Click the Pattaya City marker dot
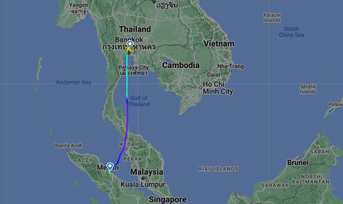The height and width of the screenshot is (204, 343). point(134,63)
